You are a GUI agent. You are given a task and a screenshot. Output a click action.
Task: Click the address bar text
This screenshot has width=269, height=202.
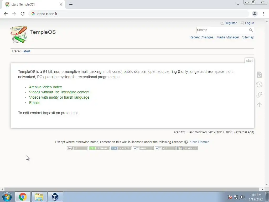point(47,14)
